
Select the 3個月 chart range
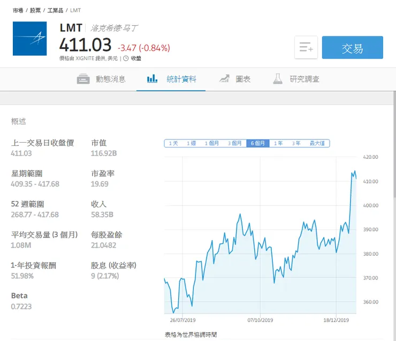pos(234,144)
